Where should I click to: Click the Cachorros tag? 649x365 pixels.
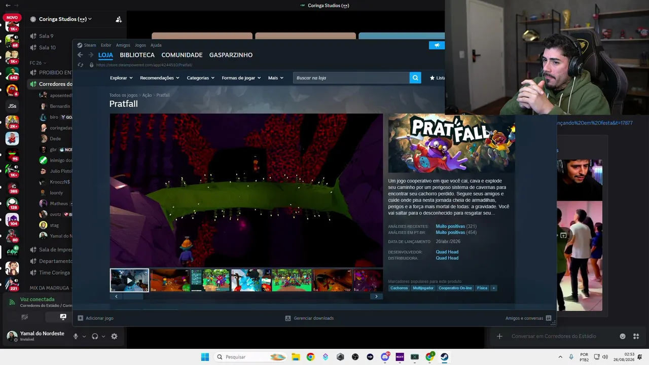tap(399, 288)
